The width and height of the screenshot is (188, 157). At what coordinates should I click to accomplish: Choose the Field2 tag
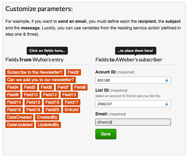73,72
